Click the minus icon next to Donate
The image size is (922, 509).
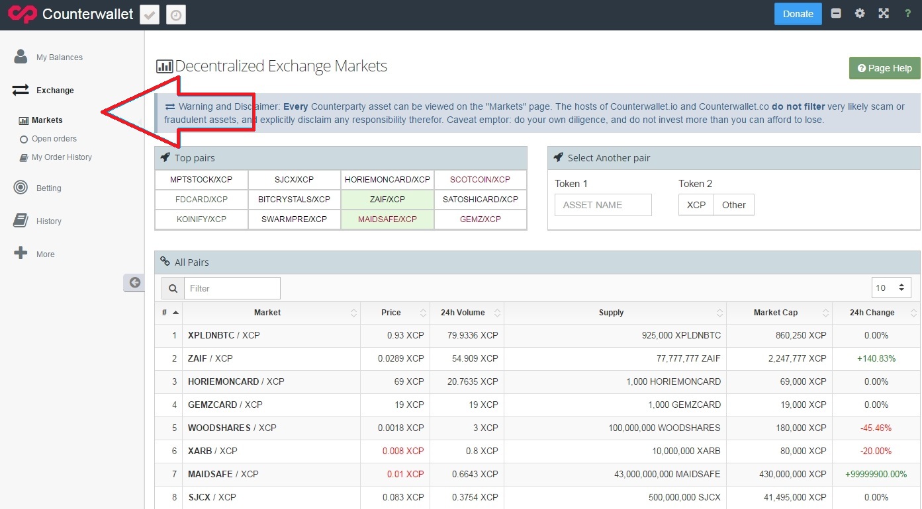pyautogui.click(x=836, y=13)
